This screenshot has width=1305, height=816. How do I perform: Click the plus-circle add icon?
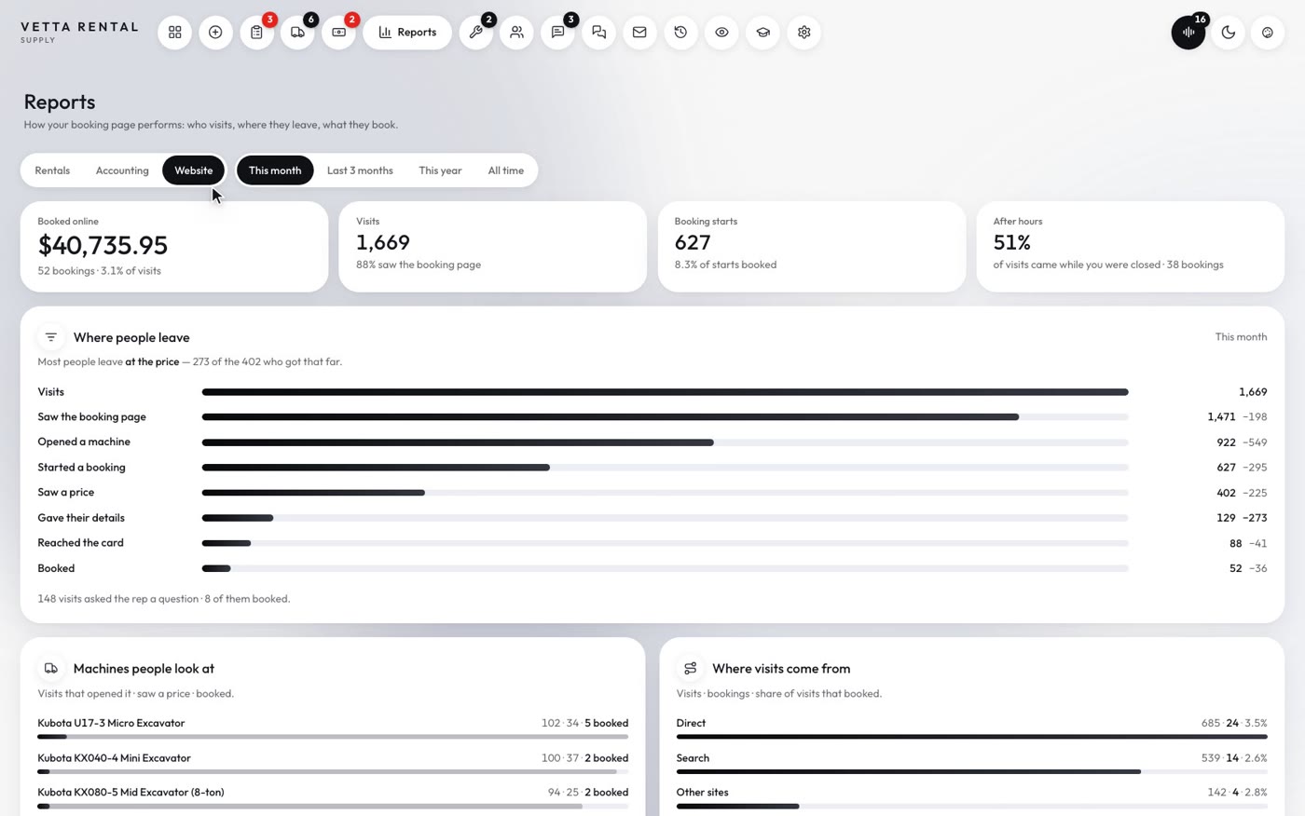[x=215, y=33]
